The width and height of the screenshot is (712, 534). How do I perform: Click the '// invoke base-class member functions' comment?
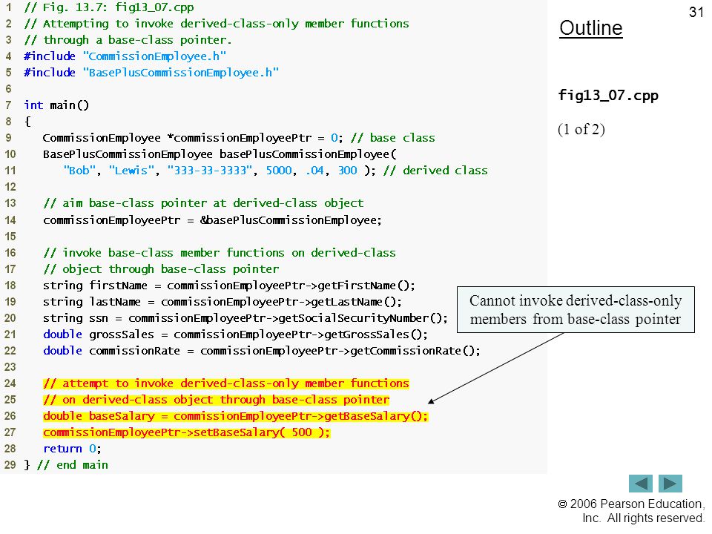(220, 253)
